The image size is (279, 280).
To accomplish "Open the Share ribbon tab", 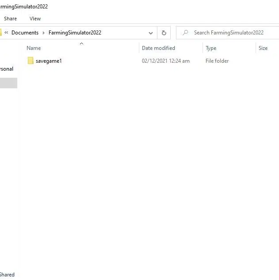I will click(x=10, y=19).
